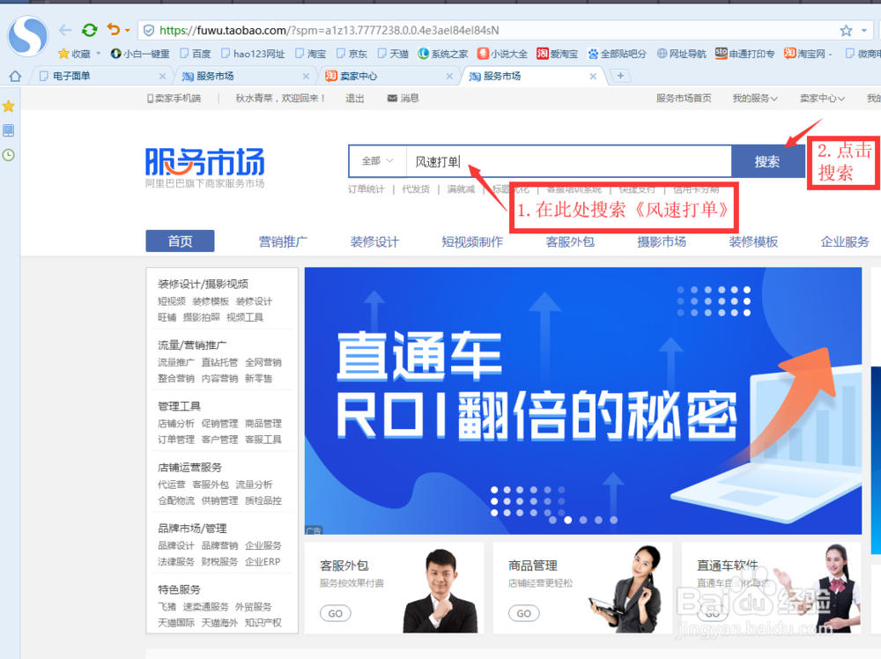This screenshot has width=881, height=659.
Task: Click the image capture sidebar icon
Action: 9,130
